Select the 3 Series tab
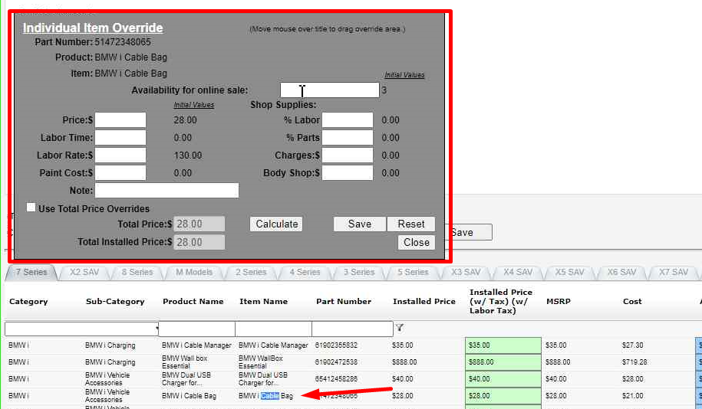 358,272
